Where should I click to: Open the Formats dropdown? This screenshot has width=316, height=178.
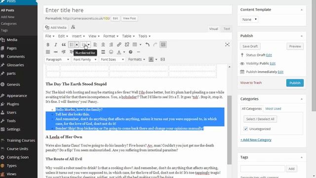(x=137, y=59)
